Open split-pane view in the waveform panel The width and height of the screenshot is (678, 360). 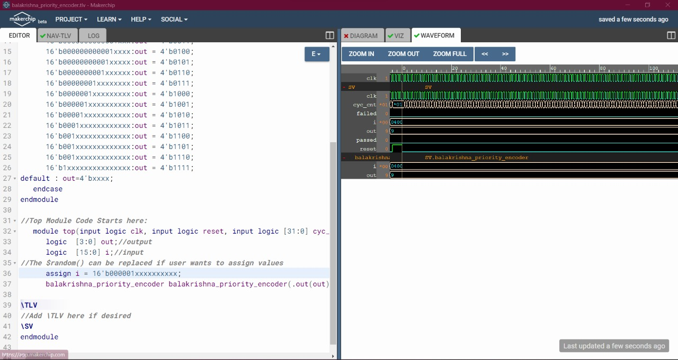pyautogui.click(x=671, y=35)
